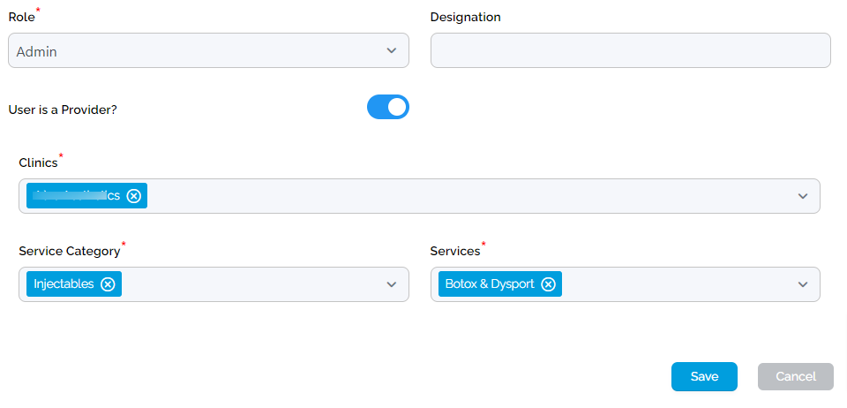This screenshot has width=847, height=408.
Task: Save the user form
Action: 704,376
